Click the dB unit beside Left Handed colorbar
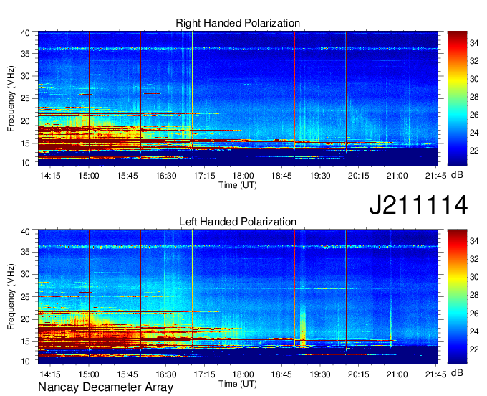Viewport: 487px width, 396px height. click(x=457, y=372)
